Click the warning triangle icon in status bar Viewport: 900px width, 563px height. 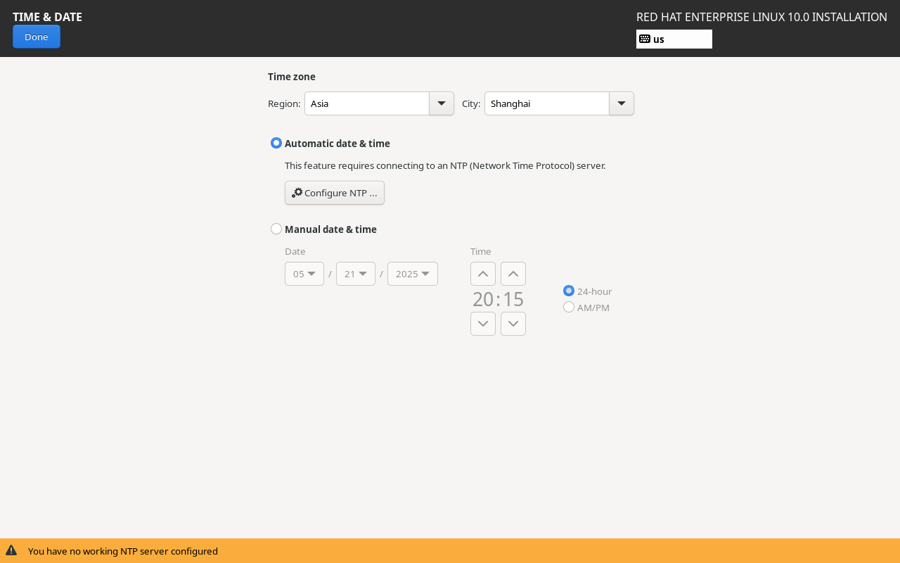[x=11, y=550]
